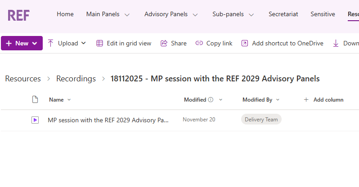359x187 pixels.
Task: Click the file type column header icon
Action: (x=35, y=100)
